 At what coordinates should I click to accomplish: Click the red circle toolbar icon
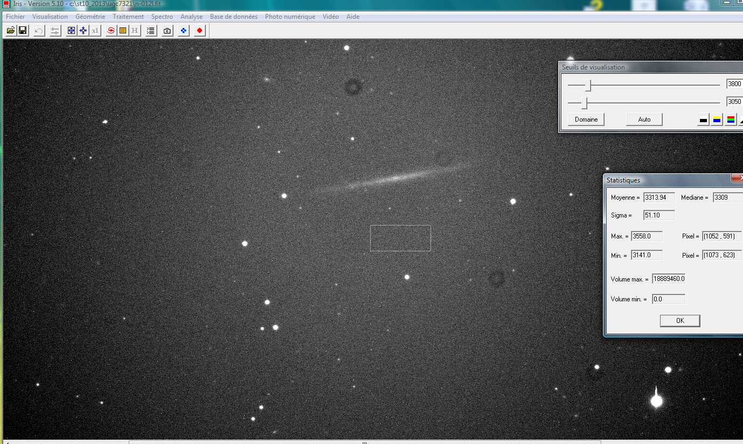click(x=200, y=31)
